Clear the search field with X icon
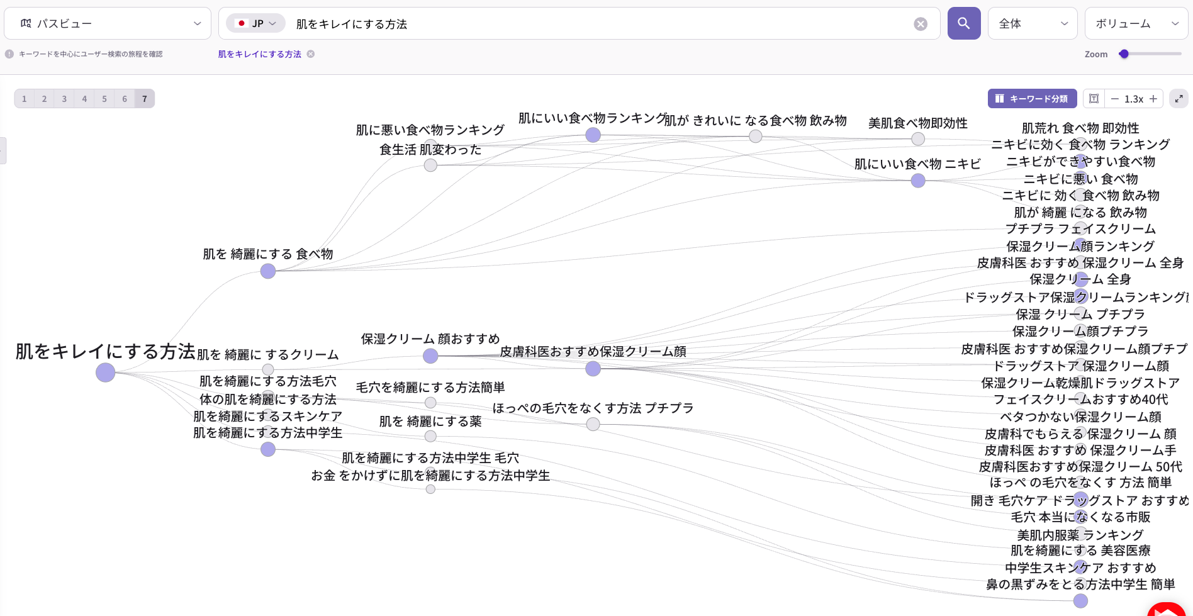Viewport: 1193px width, 616px height. [921, 24]
